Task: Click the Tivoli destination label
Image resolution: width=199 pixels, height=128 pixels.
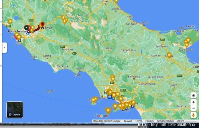Action: tap(48, 28)
